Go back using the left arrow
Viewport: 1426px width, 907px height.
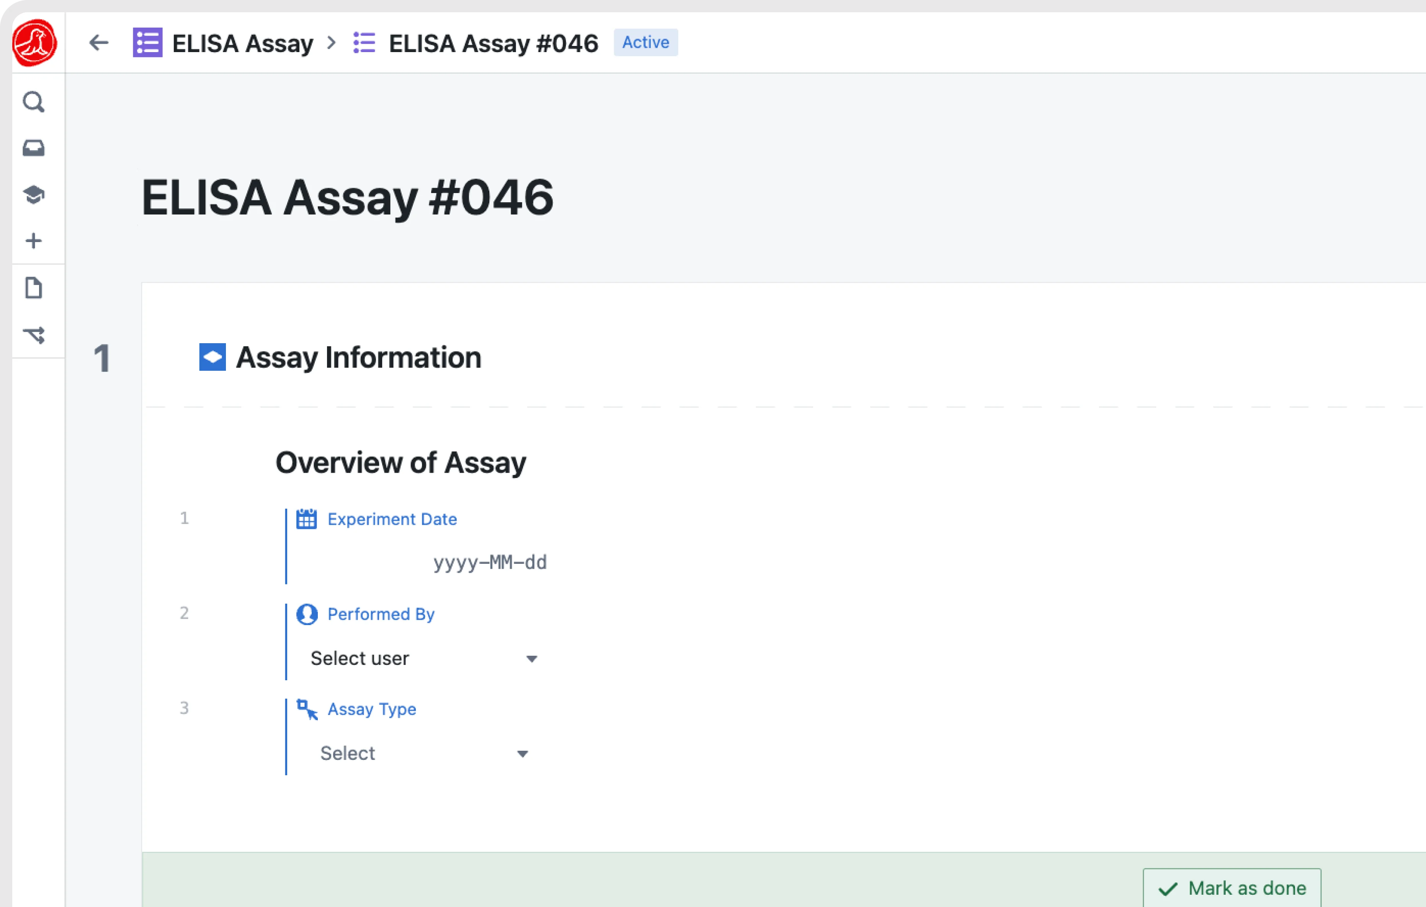tap(98, 43)
